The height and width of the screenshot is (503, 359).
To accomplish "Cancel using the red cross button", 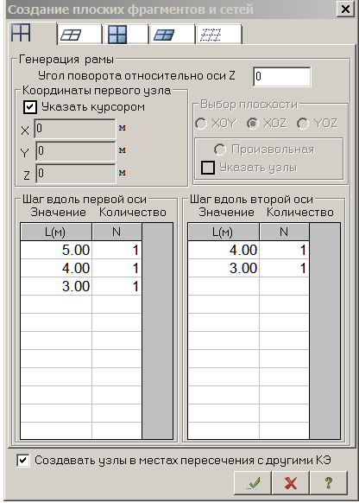I will 291,483.
